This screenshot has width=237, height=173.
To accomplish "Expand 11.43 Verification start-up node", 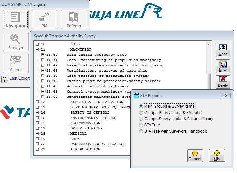I will 43,70.
